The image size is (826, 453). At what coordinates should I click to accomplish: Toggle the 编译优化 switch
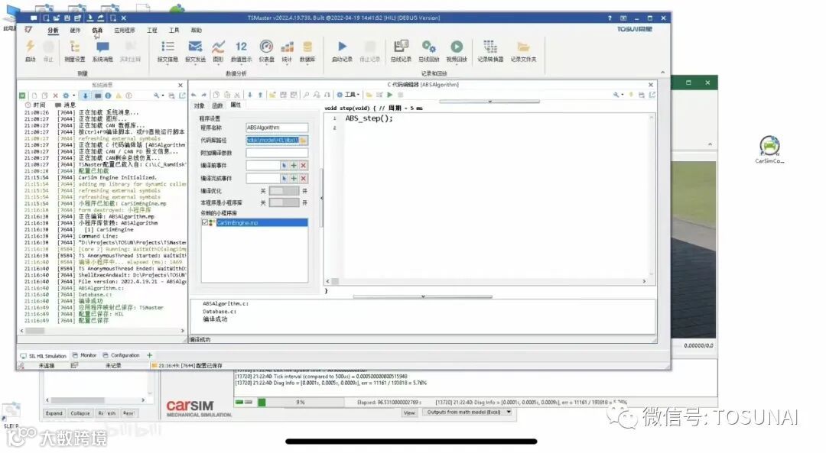284,190
